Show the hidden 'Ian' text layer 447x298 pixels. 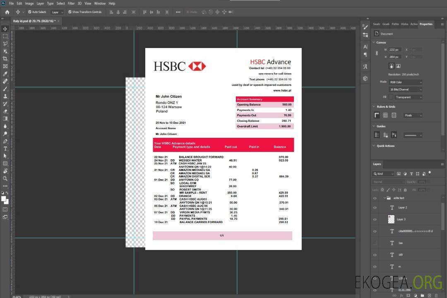pyautogui.click(x=375, y=243)
